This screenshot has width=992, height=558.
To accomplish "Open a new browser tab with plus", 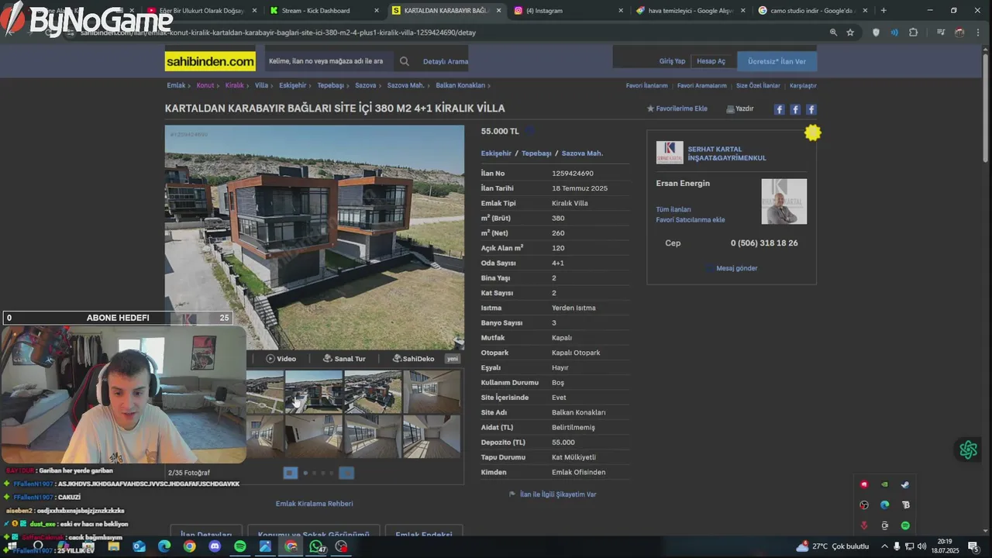I will pos(883,11).
